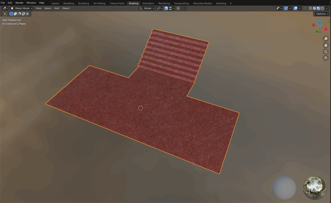Open the Edit menu
The image size is (331, 203).
[x=10, y=3]
